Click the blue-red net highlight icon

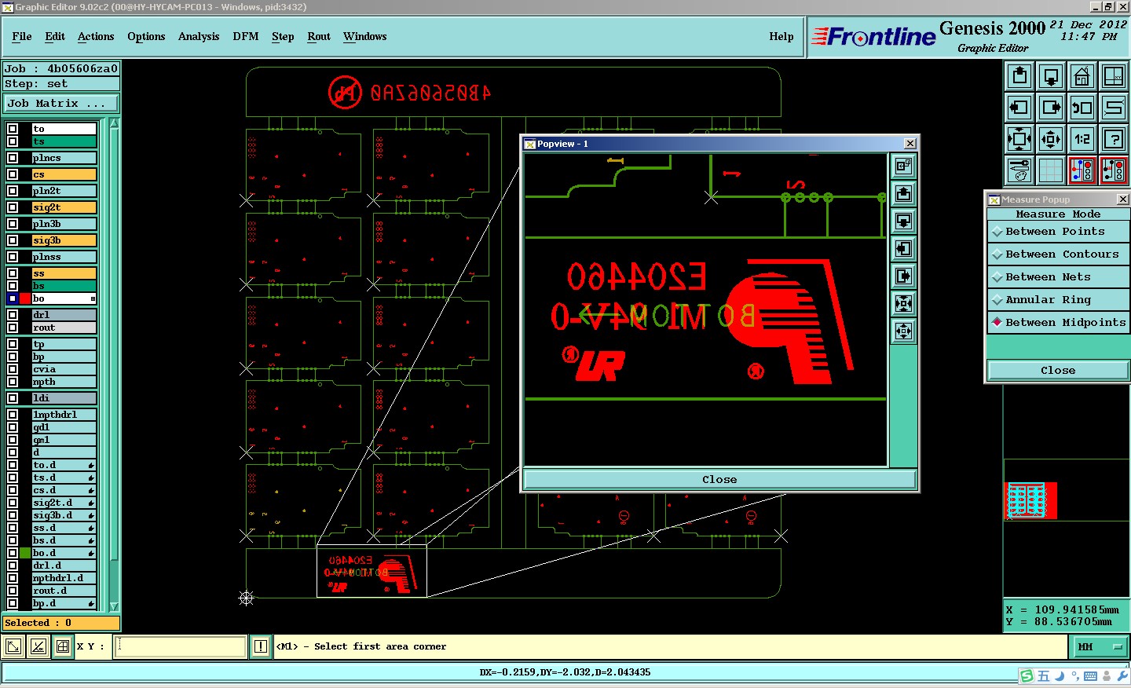click(1082, 170)
